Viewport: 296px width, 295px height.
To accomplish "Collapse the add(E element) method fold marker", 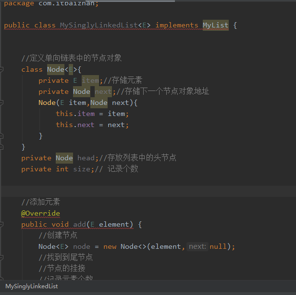I will pyautogui.click(x=1, y=224).
